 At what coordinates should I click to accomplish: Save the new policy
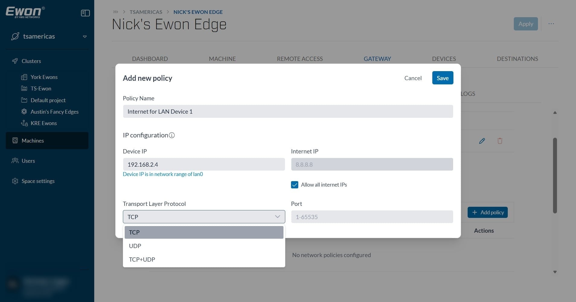click(x=443, y=78)
